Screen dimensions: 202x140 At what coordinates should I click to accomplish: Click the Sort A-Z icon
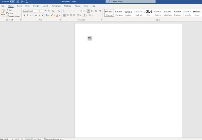click(96, 11)
